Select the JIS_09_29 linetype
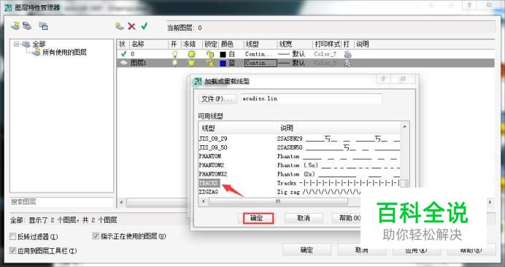The width and height of the screenshot is (505, 267). point(213,139)
